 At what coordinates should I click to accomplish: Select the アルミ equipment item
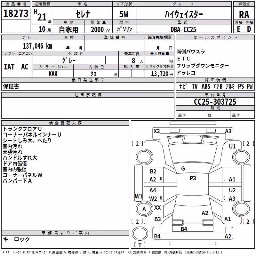point(230,86)
